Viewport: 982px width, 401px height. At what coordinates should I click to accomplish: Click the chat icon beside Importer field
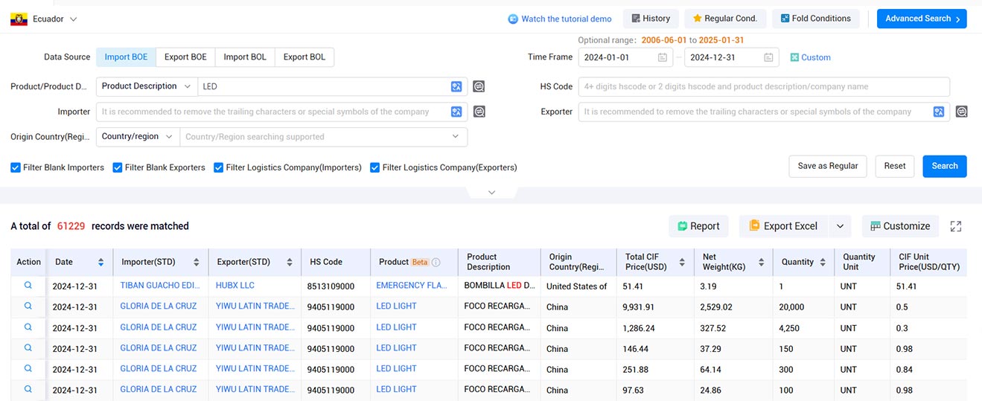pyautogui.click(x=479, y=112)
